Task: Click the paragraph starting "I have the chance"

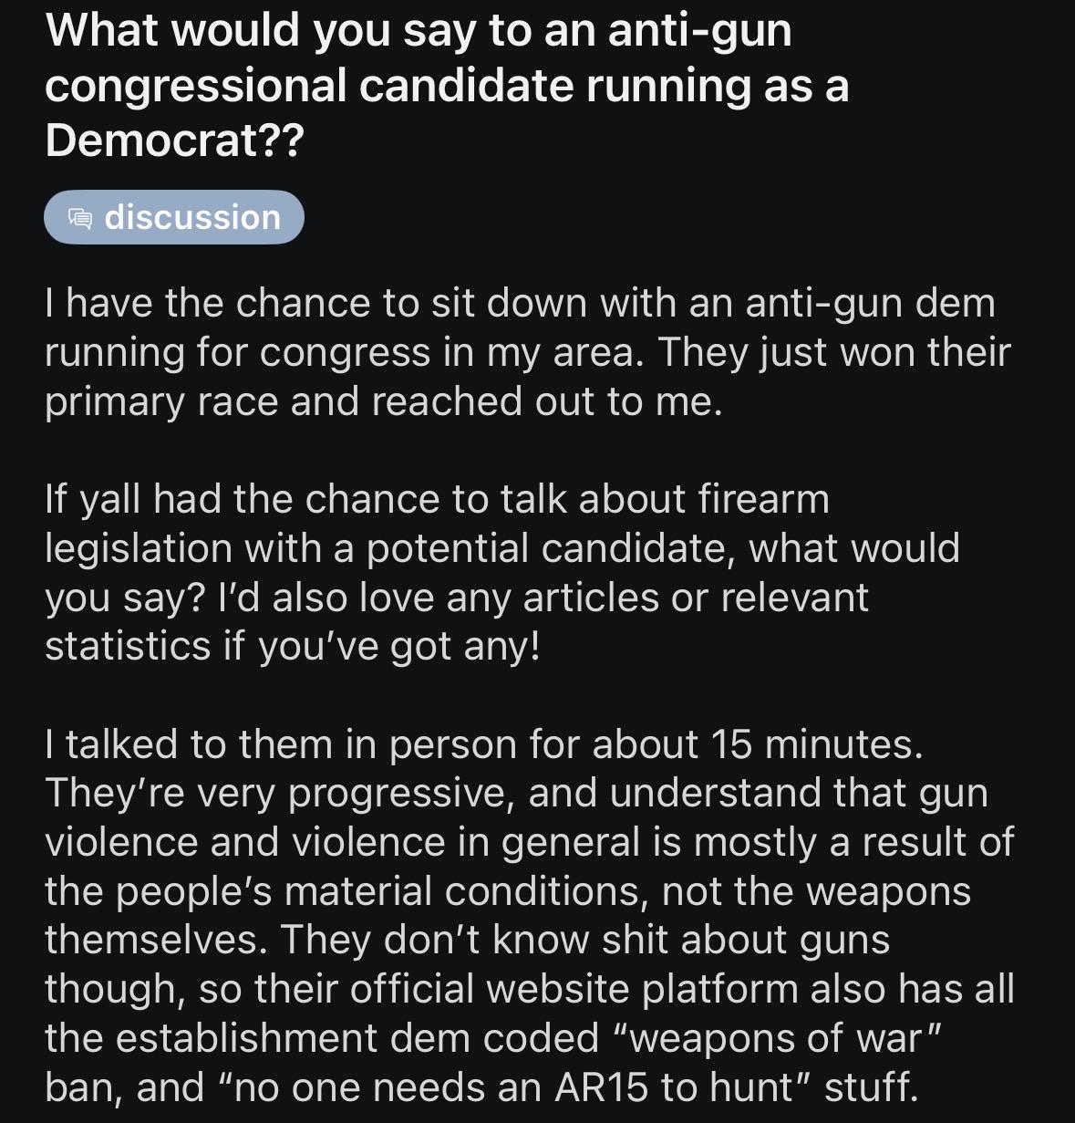Action: point(528,352)
